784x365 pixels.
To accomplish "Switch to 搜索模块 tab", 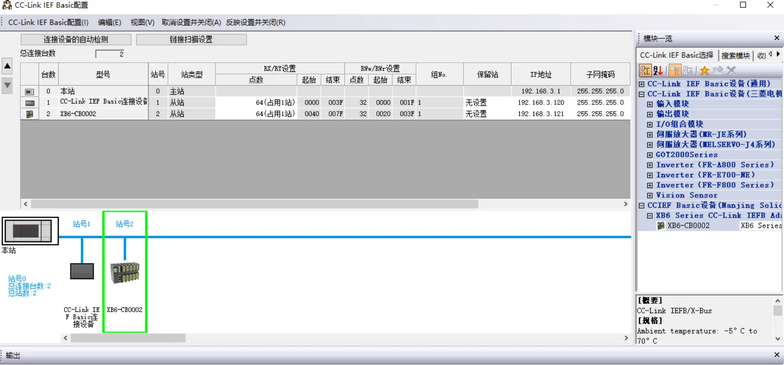I will click(735, 55).
